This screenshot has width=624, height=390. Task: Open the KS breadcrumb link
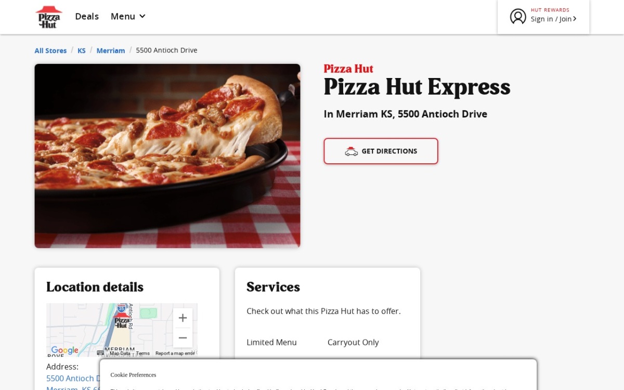pyautogui.click(x=82, y=50)
